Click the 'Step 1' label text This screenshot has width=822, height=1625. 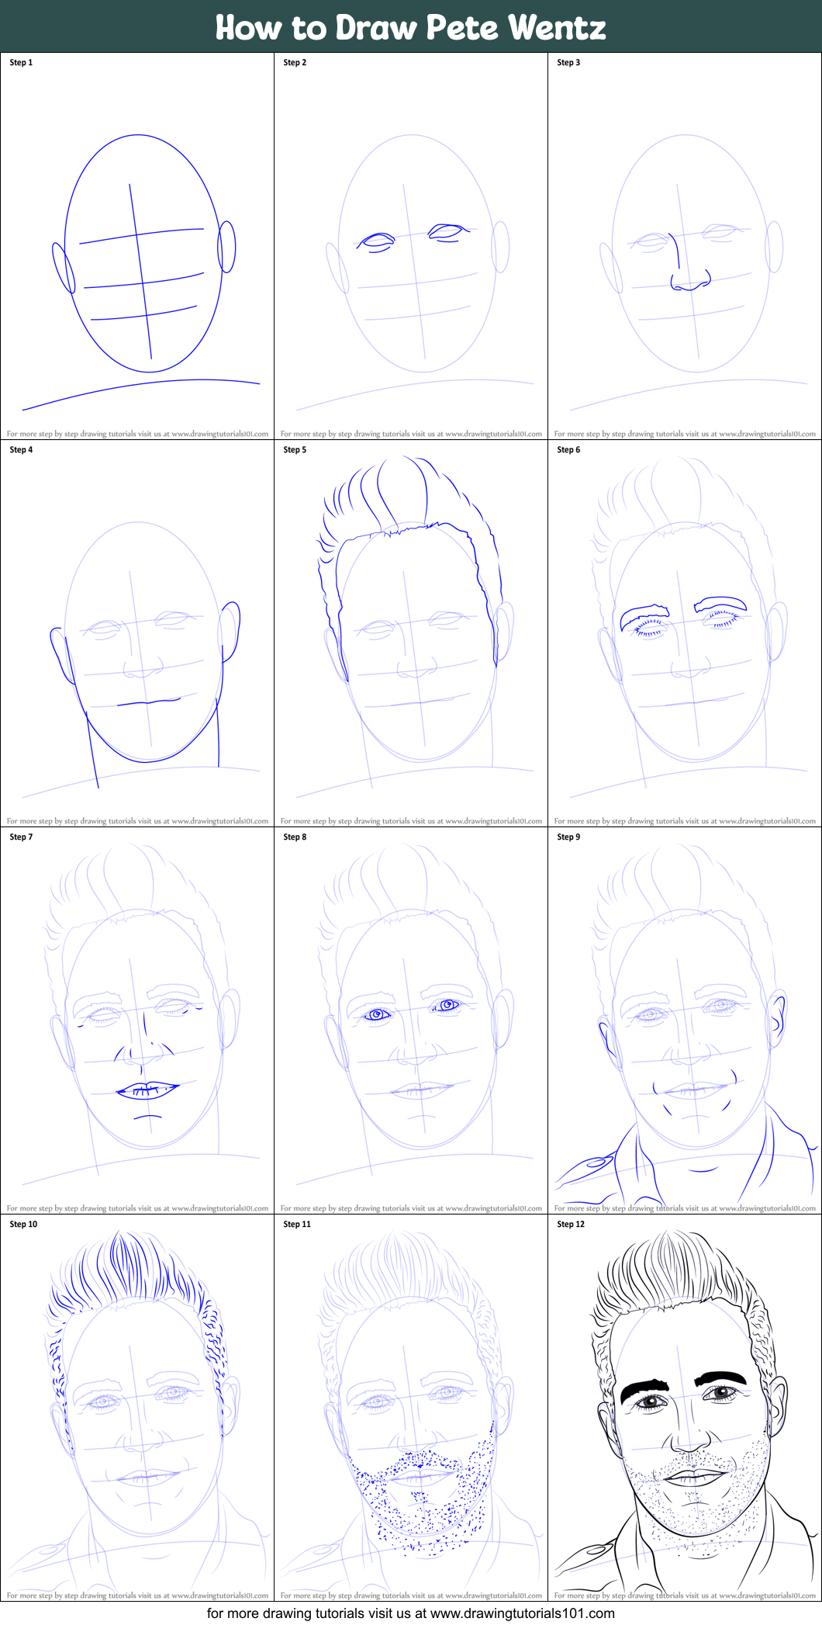pyautogui.click(x=21, y=63)
